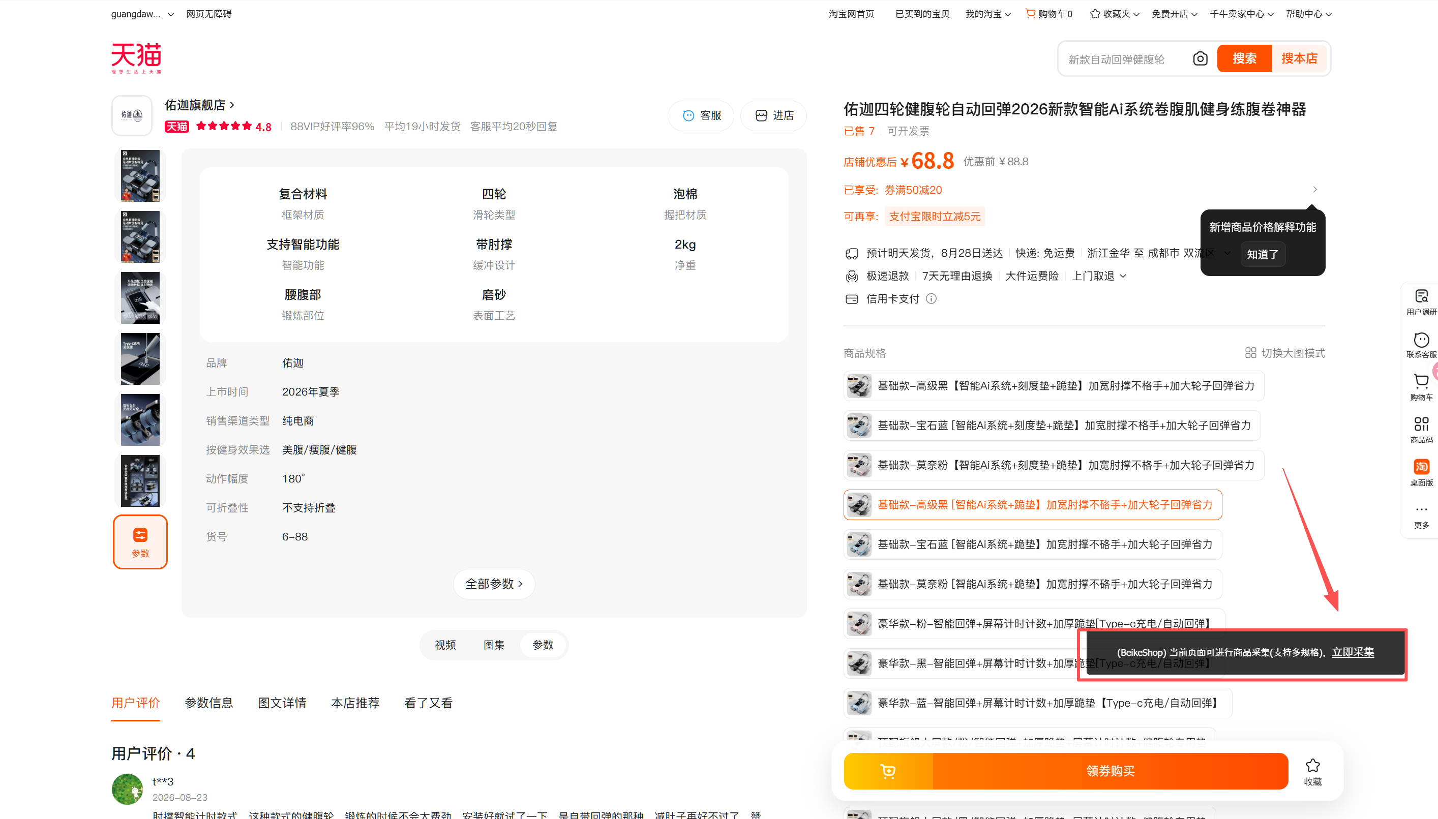Add to cart with yellow cart button
Viewport: 1438px width, 819px height.
pos(888,771)
